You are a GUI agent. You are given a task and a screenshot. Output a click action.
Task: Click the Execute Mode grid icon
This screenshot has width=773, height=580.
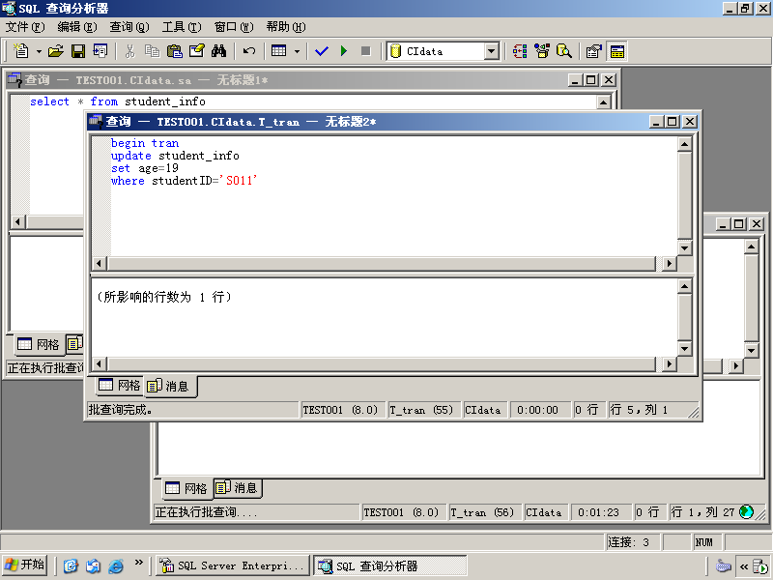tap(279, 51)
